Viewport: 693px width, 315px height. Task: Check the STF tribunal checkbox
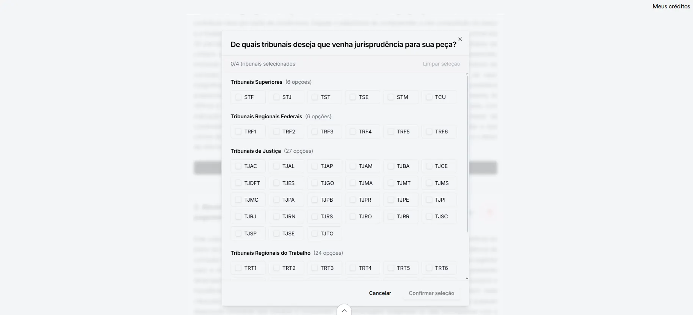coord(238,97)
